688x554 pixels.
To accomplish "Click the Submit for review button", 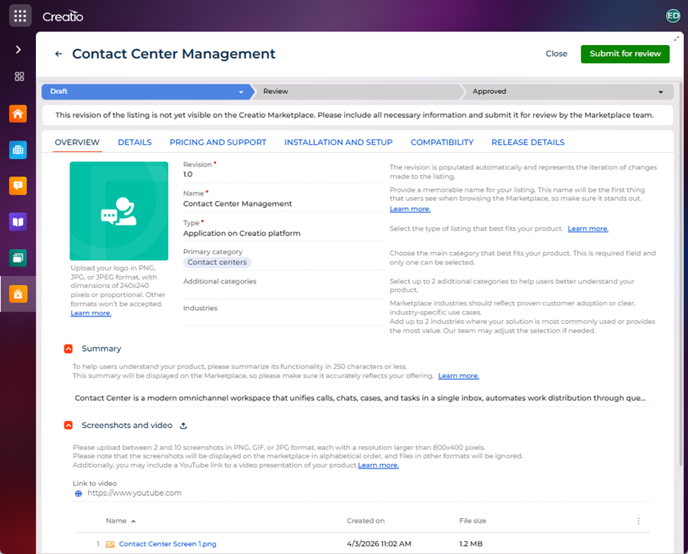I will click(x=625, y=54).
